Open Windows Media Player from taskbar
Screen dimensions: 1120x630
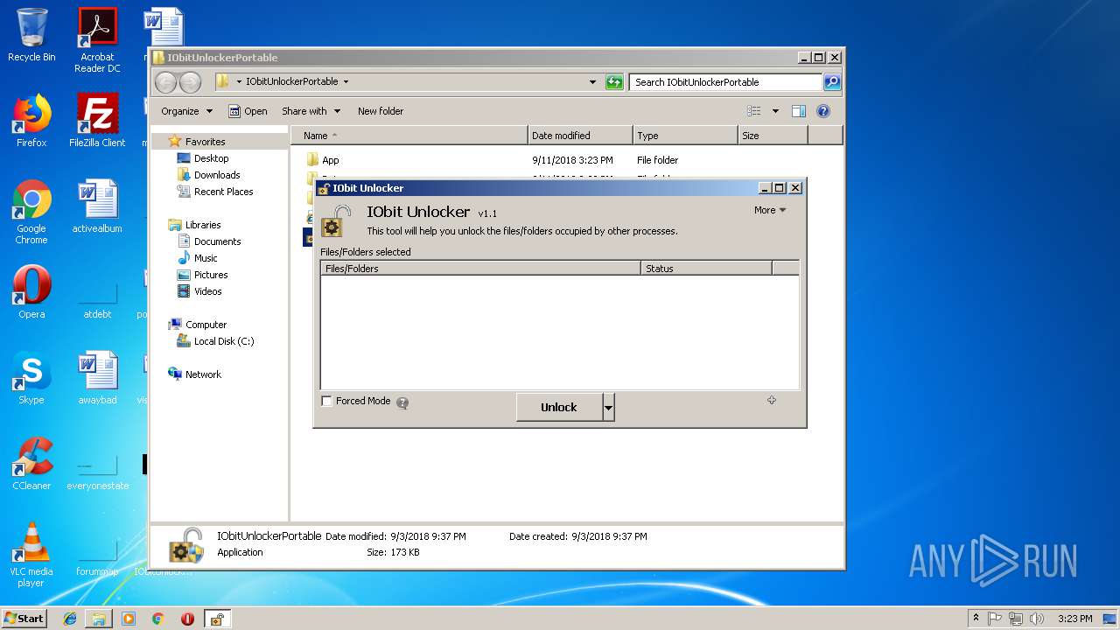coord(129,619)
